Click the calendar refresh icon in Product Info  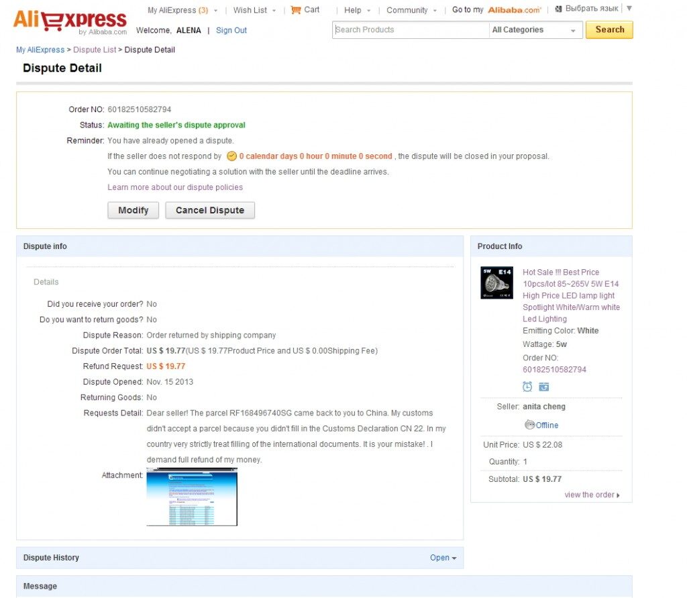pos(543,387)
